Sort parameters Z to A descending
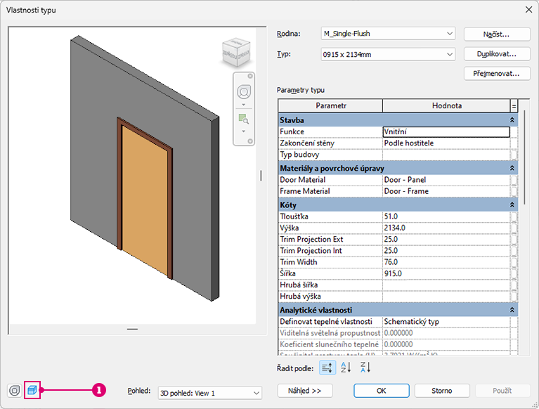This screenshot has width=539, height=409. pyautogui.click(x=365, y=368)
